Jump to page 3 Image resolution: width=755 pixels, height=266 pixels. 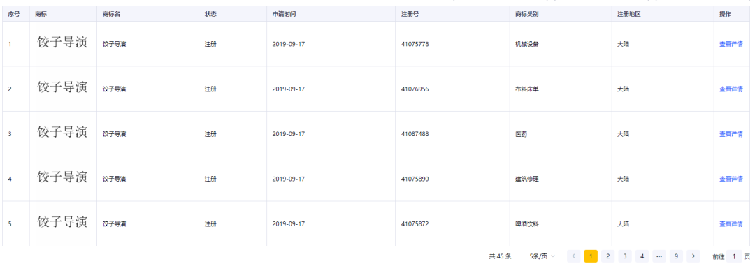(x=625, y=256)
